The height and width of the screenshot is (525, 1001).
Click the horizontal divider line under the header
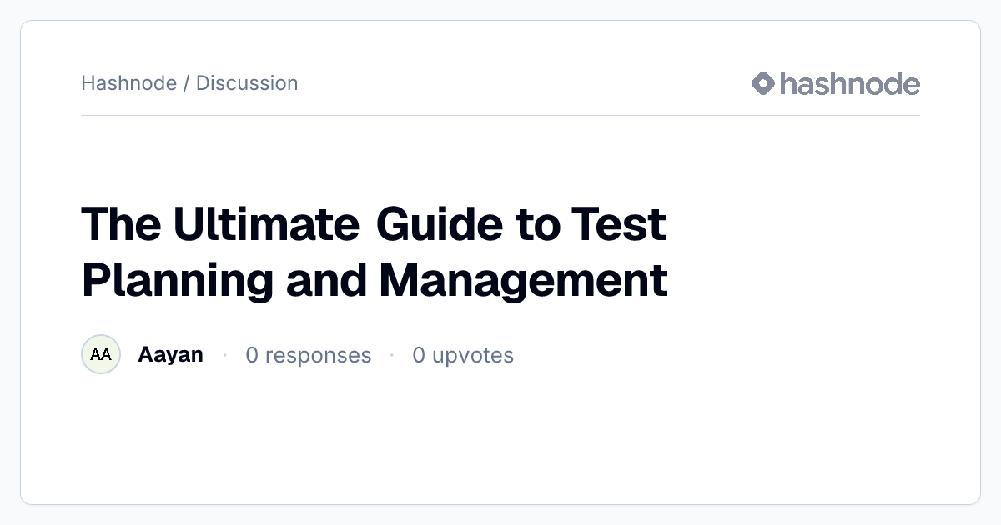[x=500, y=115]
